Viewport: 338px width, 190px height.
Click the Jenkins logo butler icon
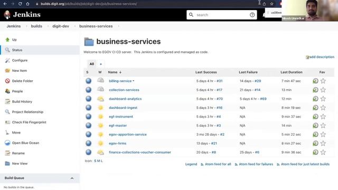coord(7,15)
